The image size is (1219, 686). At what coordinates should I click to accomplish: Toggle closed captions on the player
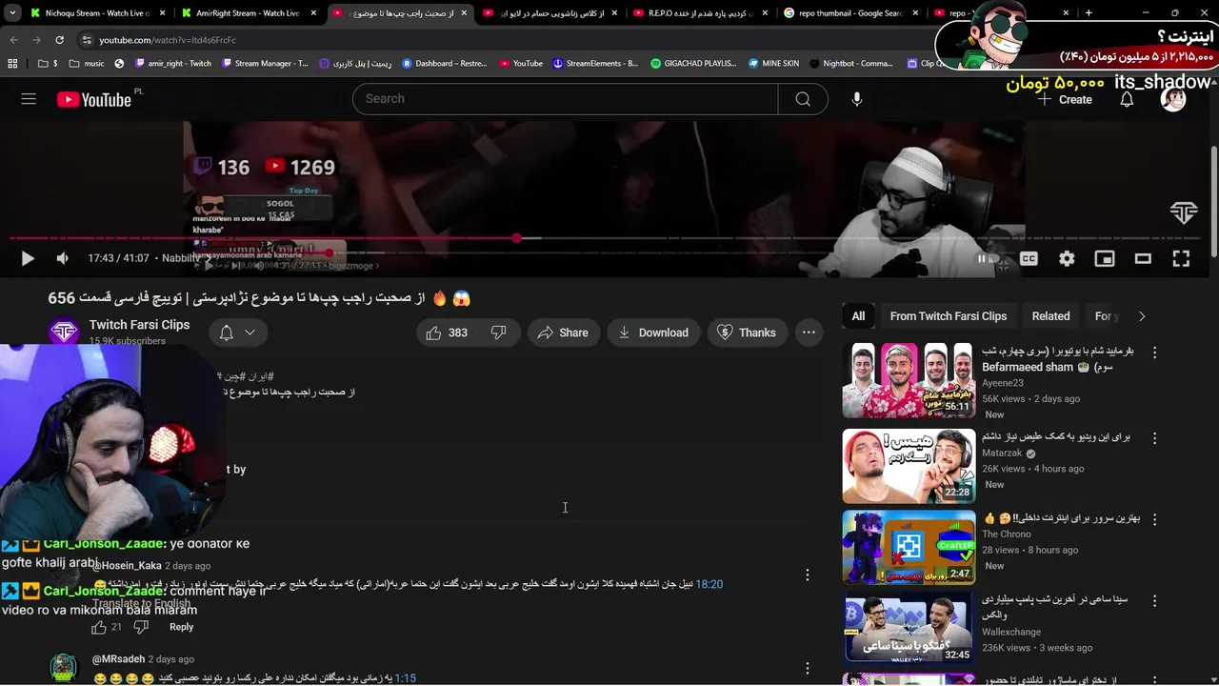pyautogui.click(x=1029, y=258)
